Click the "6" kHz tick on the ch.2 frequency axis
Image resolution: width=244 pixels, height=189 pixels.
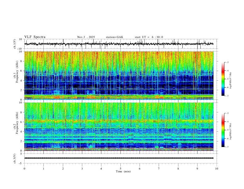point(22,122)
